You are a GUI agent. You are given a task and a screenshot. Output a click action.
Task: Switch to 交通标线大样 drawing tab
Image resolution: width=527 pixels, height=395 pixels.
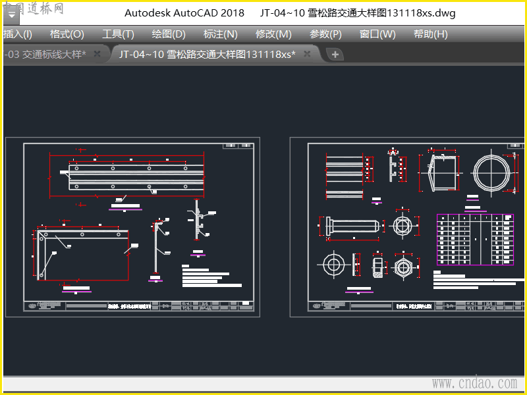pyautogui.click(x=45, y=54)
